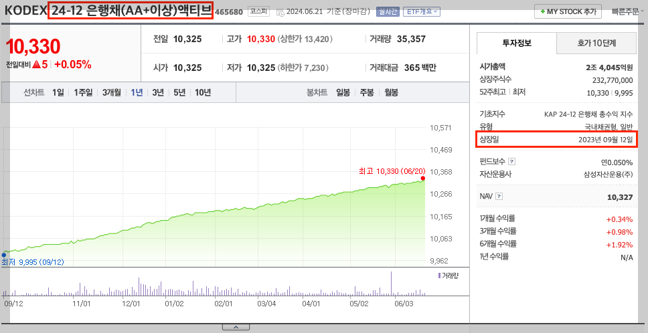Collapse the chart panel with bottom arrow
648x333 pixels.
(236, 327)
